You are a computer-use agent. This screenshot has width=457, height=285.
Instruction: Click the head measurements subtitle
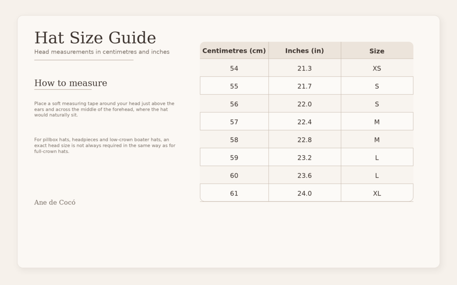pos(102,52)
